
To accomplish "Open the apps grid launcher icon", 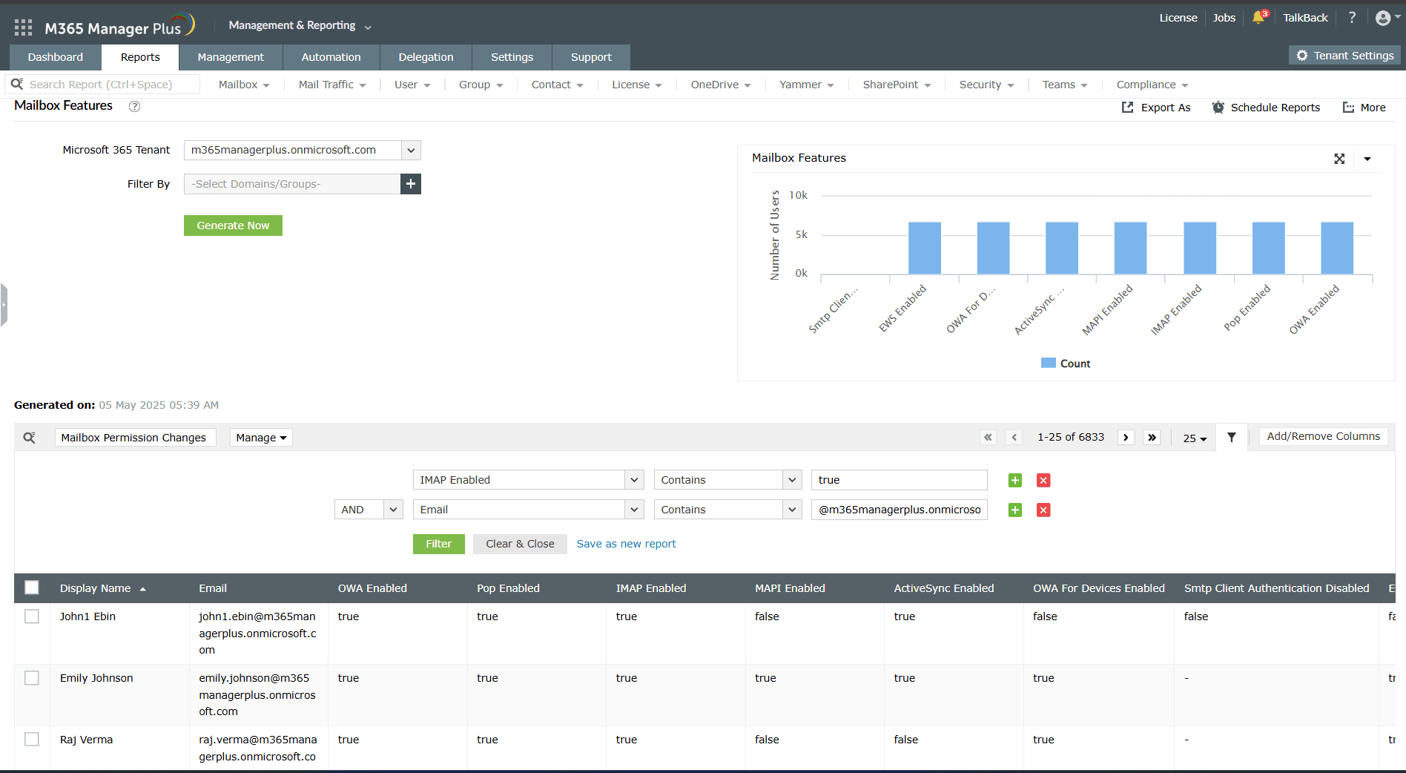I will [x=23, y=27].
